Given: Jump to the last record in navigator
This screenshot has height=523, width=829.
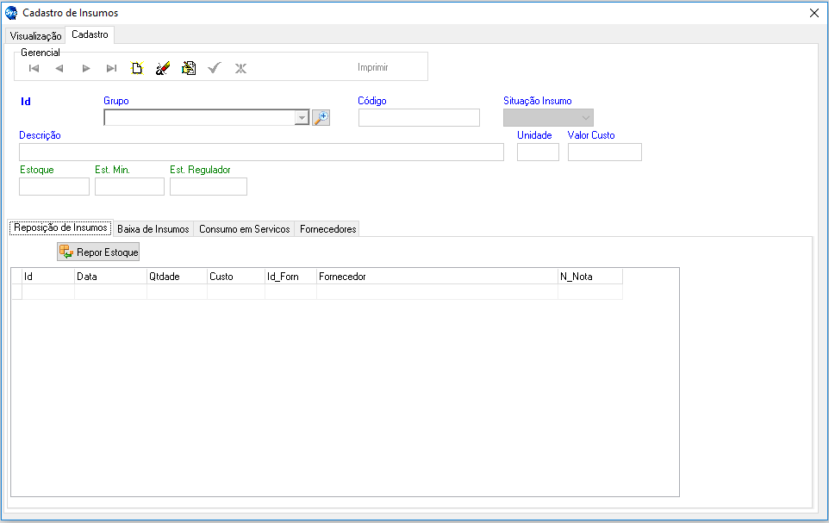Looking at the screenshot, I should pyautogui.click(x=111, y=68).
